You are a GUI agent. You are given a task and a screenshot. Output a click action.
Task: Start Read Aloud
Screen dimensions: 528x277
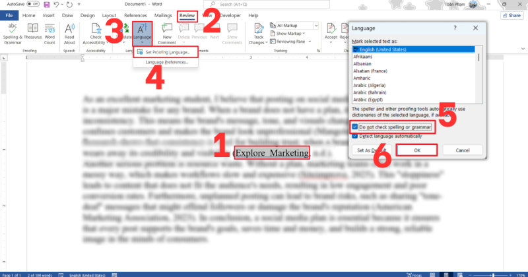coord(69,34)
